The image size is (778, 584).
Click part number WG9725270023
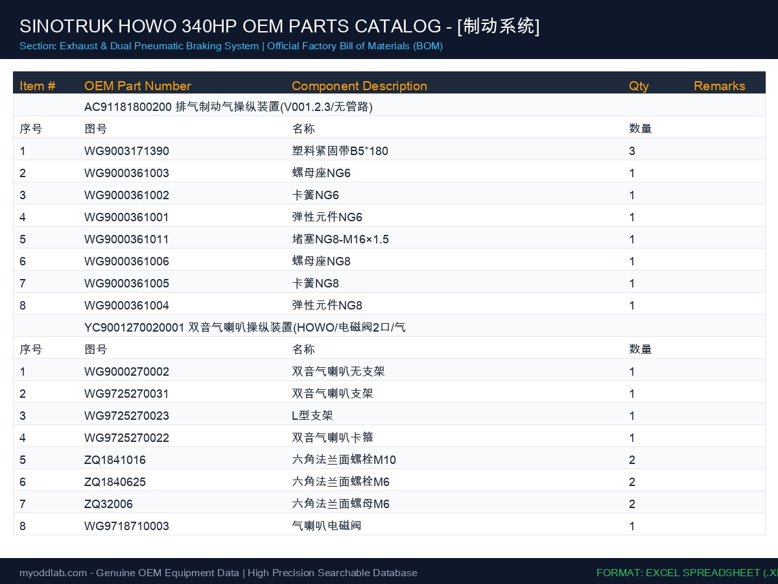tap(126, 416)
